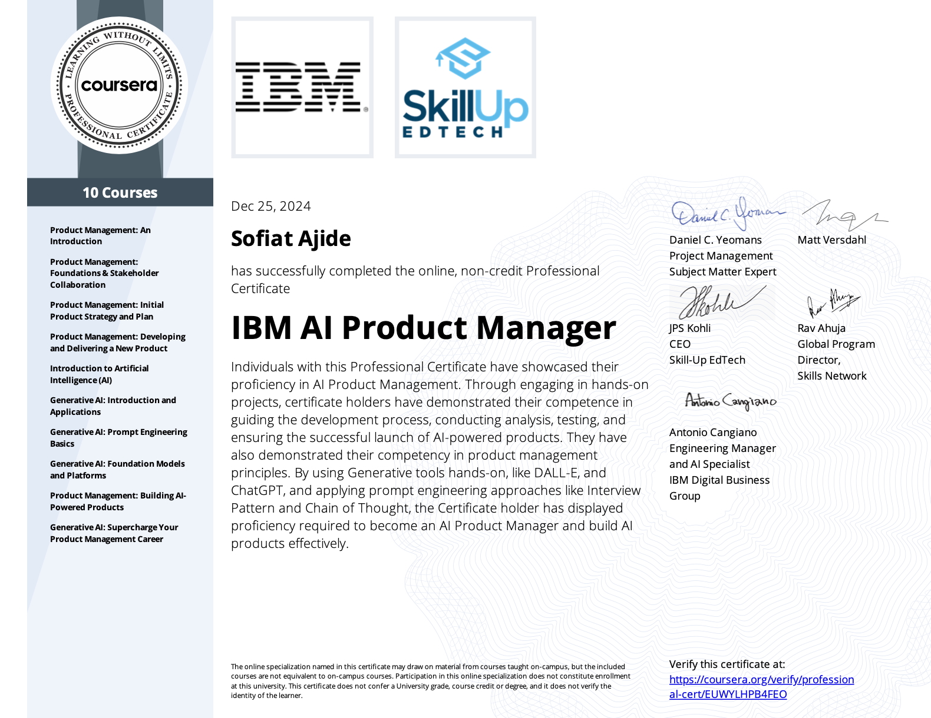Viewport: 931px width, 718px height.
Task: Click the recipient name 'Sofiat Ajide'
Action: tap(290, 238)
